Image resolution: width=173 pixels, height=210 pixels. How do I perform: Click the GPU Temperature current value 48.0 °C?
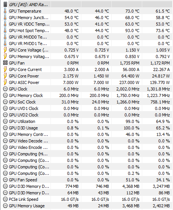click(x=71, y=11)
